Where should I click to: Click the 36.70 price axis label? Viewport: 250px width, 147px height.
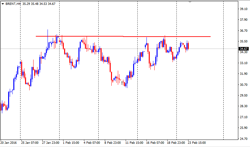click(244, 31)
